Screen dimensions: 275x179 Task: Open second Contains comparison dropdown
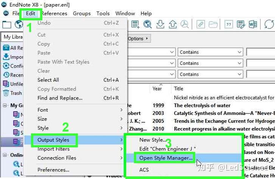point(210,63)
